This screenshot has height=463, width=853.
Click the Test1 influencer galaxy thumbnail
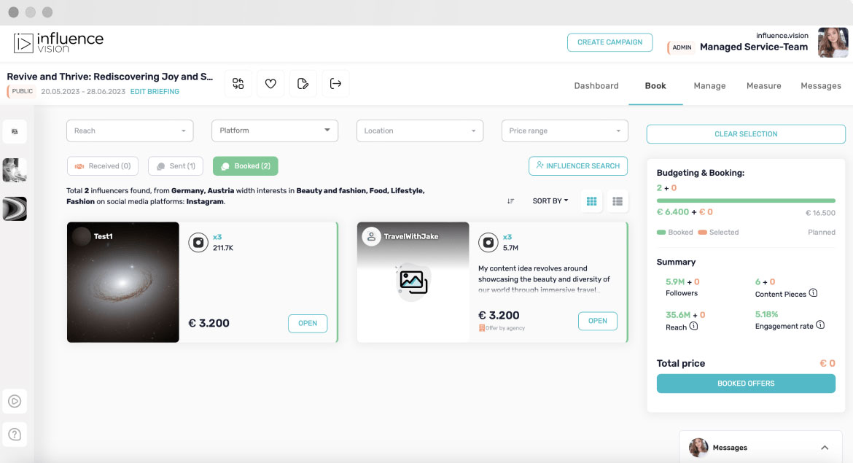click(123, 282)
